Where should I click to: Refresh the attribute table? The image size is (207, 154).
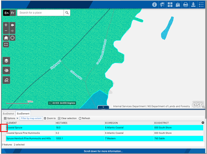tap(84, 118)
